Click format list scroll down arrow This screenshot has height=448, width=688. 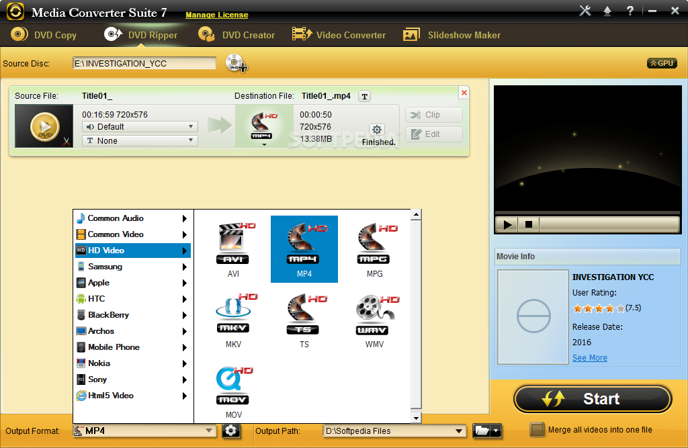pos(416,418)
